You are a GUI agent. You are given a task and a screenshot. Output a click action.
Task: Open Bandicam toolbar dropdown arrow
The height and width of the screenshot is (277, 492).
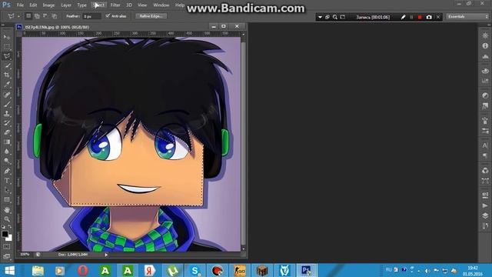tap(320, 17)
